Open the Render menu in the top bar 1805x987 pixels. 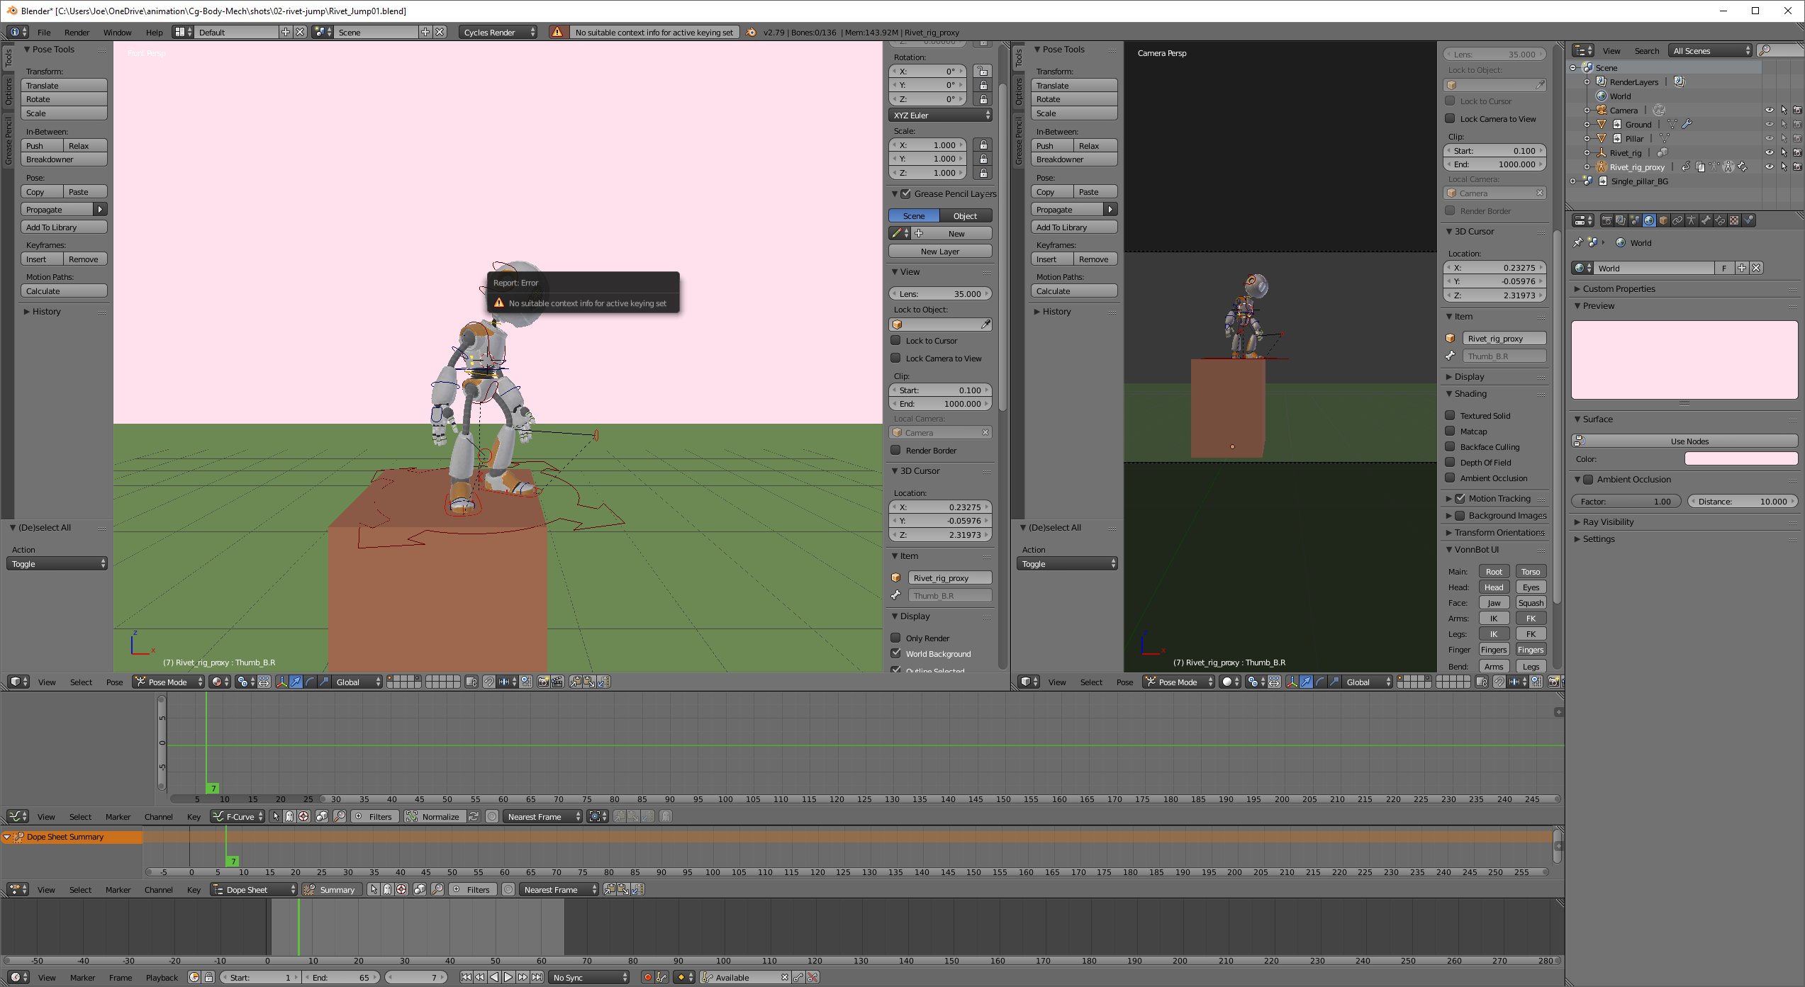click(x=77, y=33)
